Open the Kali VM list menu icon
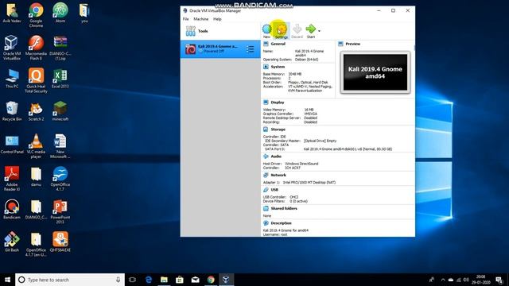Image resolution: width=509 pixels, height=286 pixels. 250,49
